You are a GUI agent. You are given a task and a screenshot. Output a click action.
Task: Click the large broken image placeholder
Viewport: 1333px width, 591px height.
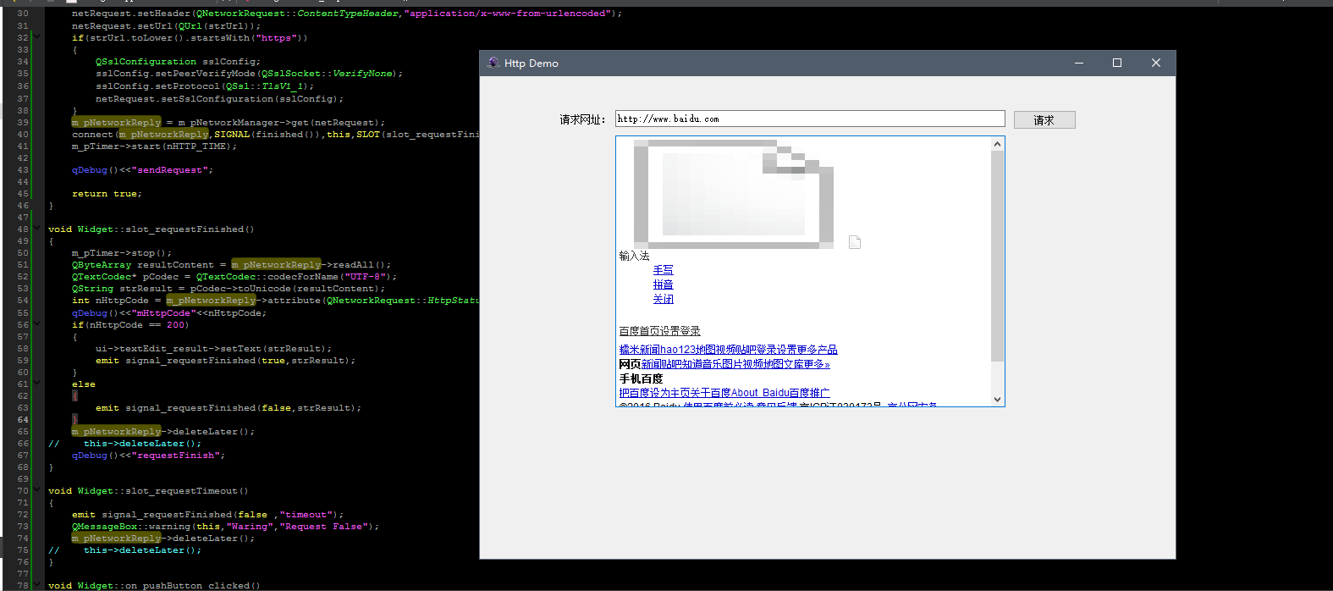tap(734, 194)
